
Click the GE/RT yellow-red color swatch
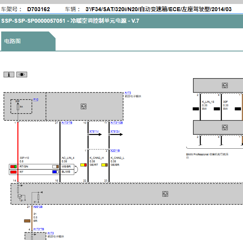tap(84, 165)
